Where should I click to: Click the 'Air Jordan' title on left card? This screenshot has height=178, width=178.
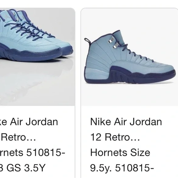pyautogui.click(x=34, y=122)
